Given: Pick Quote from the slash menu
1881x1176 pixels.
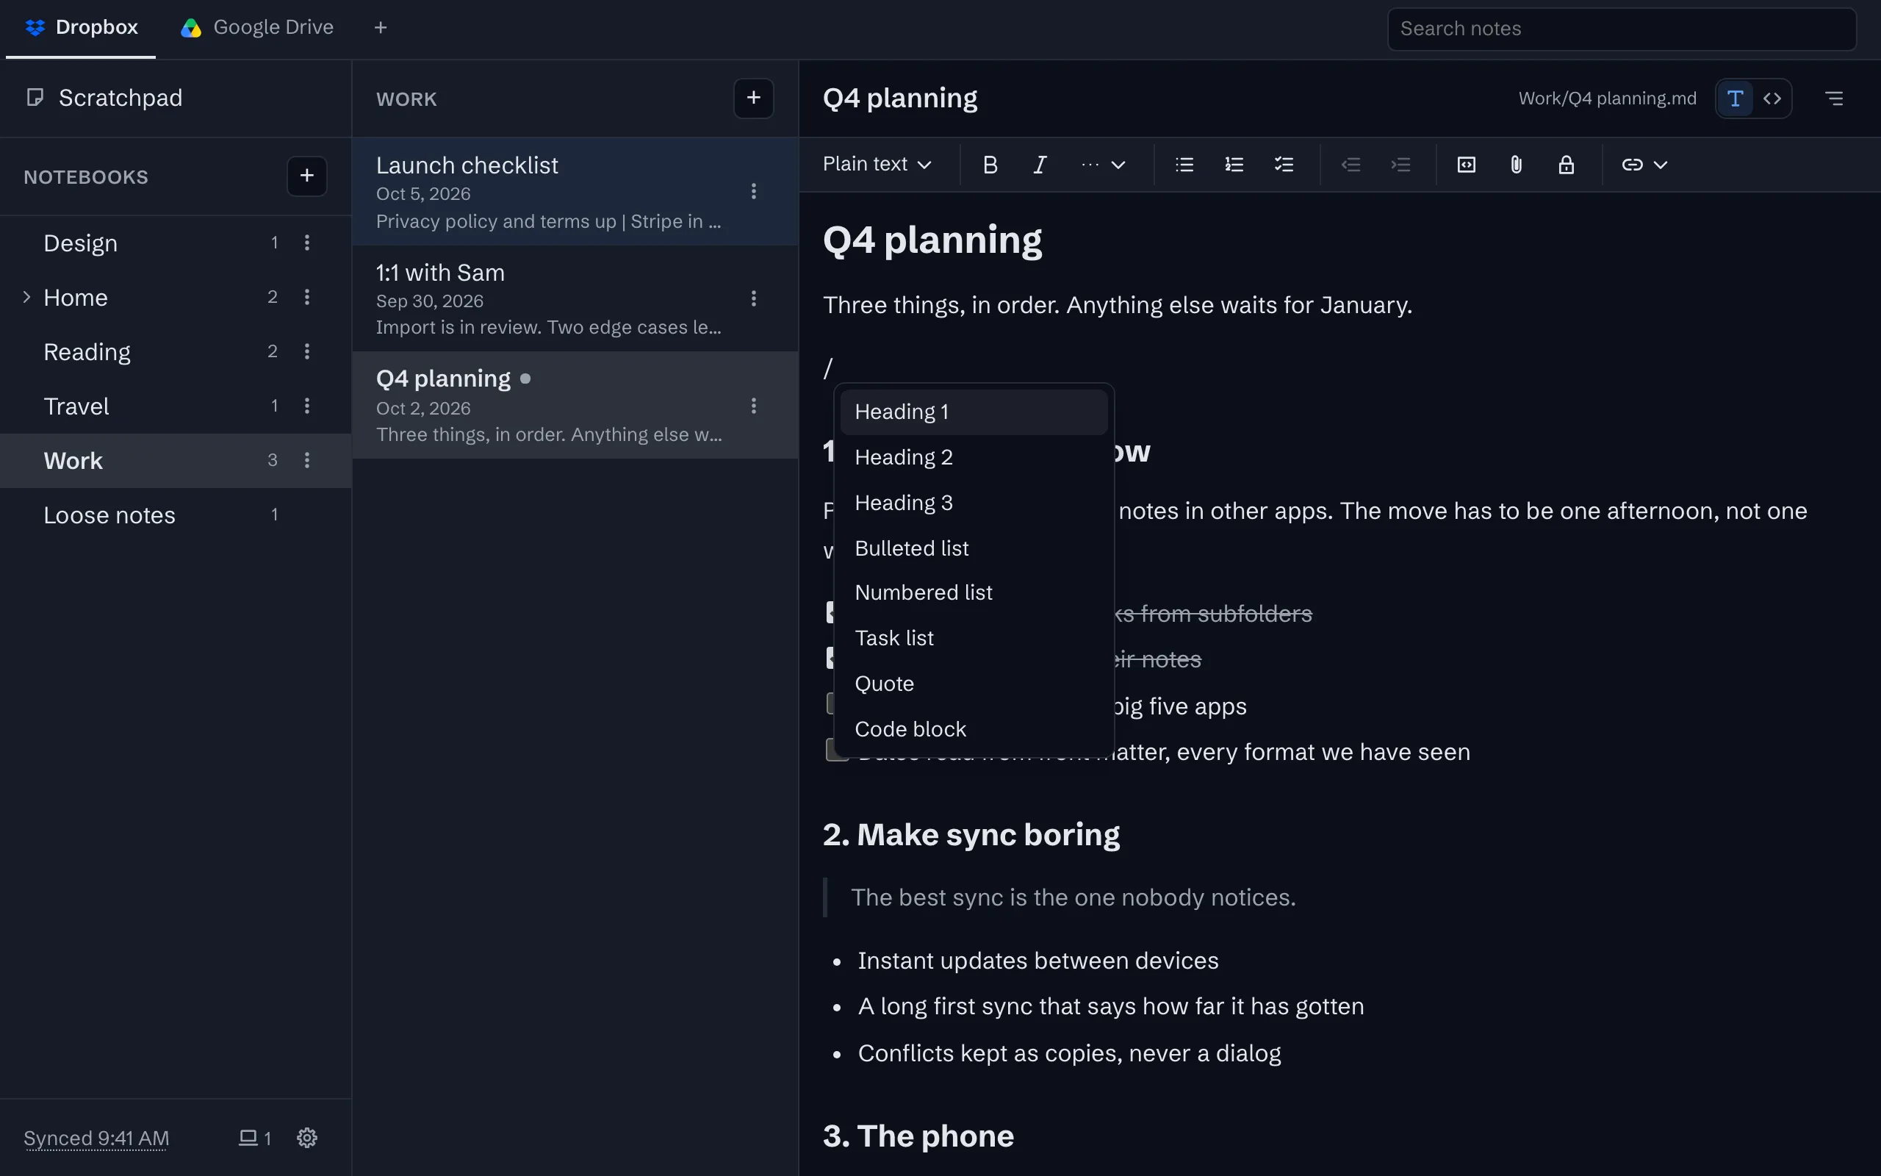Looking at the screenshot, I should pyautogui.click(x=974, y=684).
